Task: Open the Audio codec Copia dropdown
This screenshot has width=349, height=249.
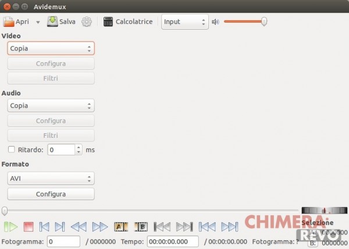Action: click(51, 105)
